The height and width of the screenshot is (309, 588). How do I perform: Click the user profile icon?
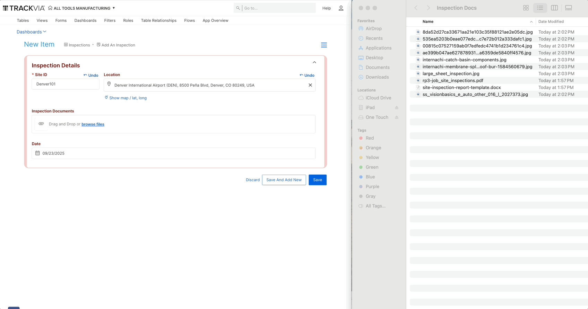(341, 8)
